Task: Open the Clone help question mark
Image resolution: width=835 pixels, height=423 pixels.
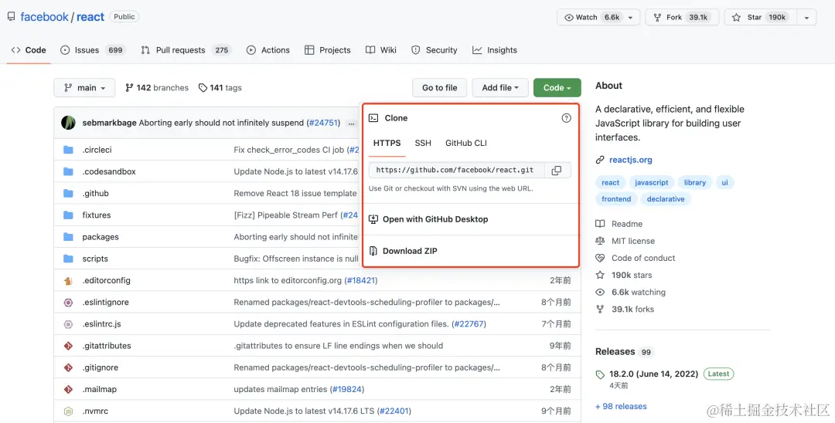Action: [566, 118]
